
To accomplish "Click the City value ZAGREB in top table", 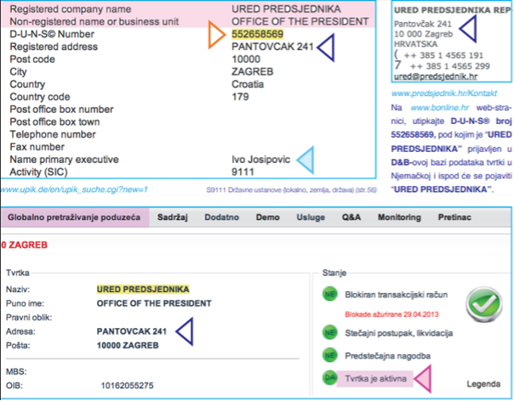I will click(253, 71).
